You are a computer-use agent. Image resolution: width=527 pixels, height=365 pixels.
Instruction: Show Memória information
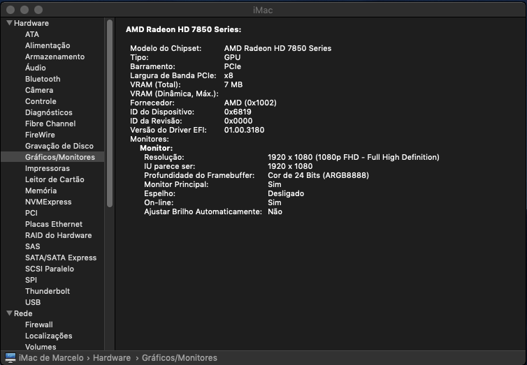point(41,191)
